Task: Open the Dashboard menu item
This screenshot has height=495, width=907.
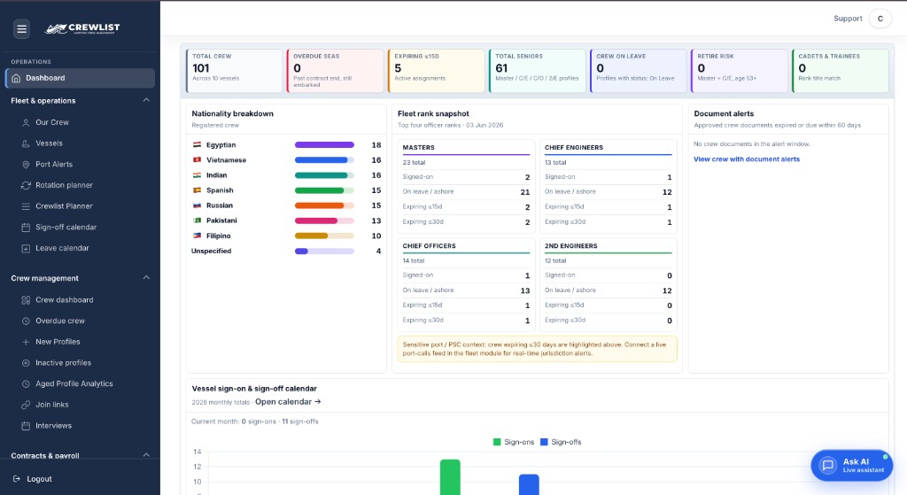Action: click(x=80, y=78)
